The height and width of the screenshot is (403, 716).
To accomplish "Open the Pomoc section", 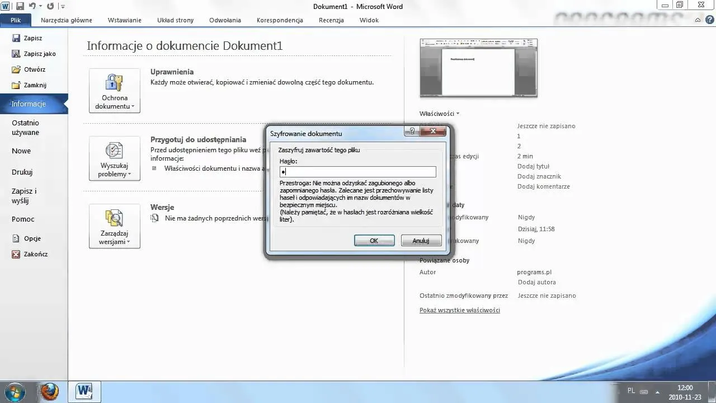I will [x=23, y=219].
